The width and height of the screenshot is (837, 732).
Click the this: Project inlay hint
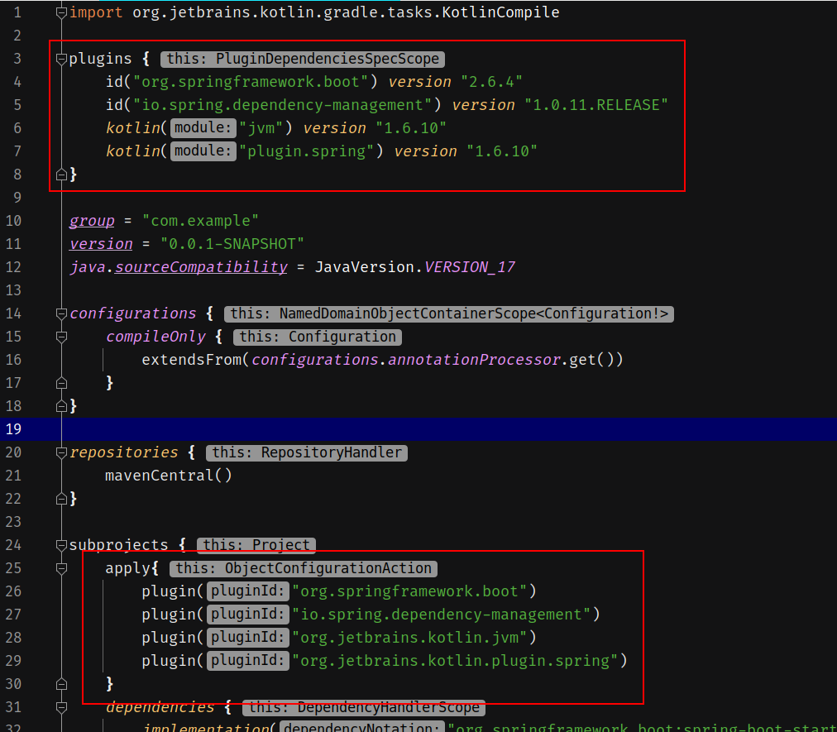256,544
